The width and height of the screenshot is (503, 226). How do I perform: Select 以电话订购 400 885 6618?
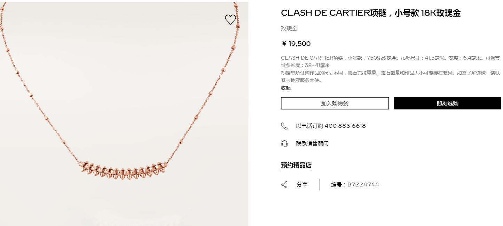331,126
